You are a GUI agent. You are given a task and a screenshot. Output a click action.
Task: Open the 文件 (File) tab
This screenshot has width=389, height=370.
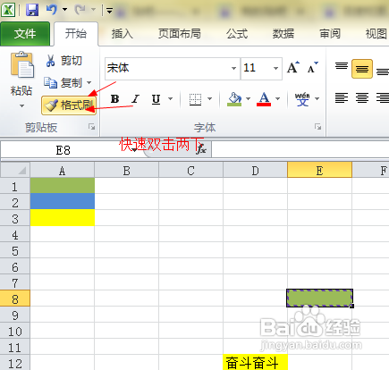[25, 34]
